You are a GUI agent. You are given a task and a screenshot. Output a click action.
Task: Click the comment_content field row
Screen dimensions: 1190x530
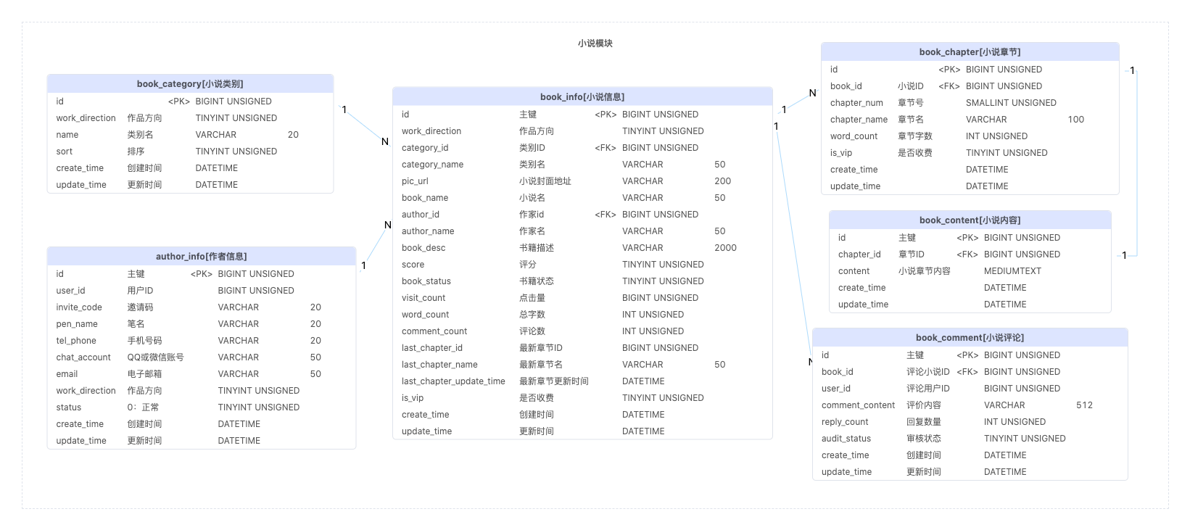[970, 405]
